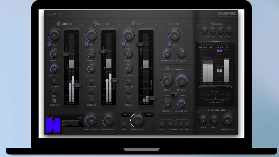Toggle the GLOBAL XL switch

coord(169,44)
